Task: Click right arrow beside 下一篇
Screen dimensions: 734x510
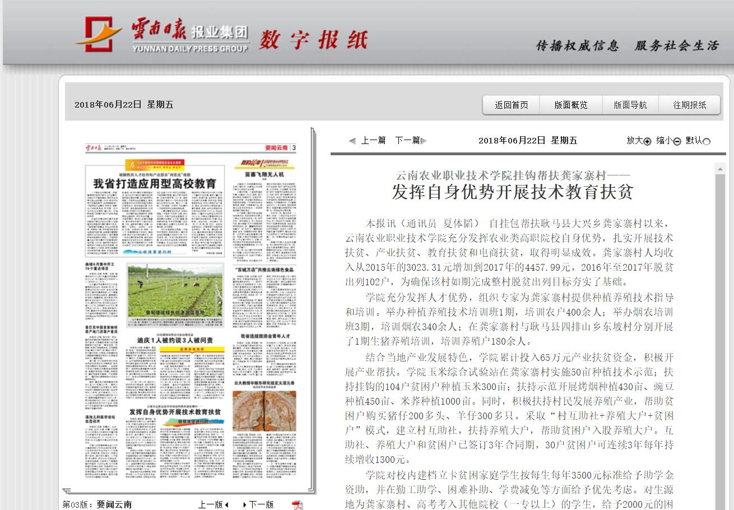Action: click(424, 141)
